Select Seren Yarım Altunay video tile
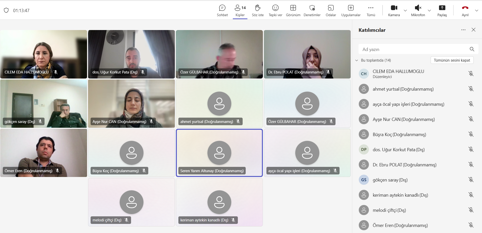This screenshot has height=233, width=482. click(219, 153)
